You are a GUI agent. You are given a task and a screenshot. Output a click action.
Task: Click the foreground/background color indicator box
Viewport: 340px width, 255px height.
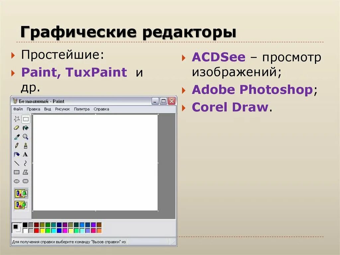click(17, 228)
